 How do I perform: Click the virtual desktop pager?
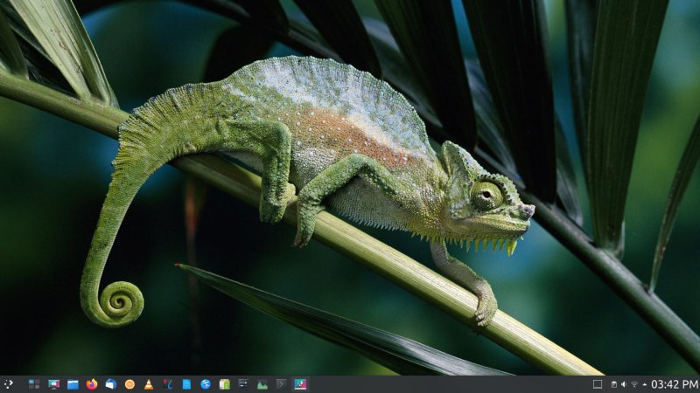(34, 384)
